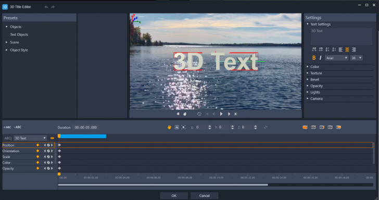Decrease line spacing icon

click(x=334, y=49)
